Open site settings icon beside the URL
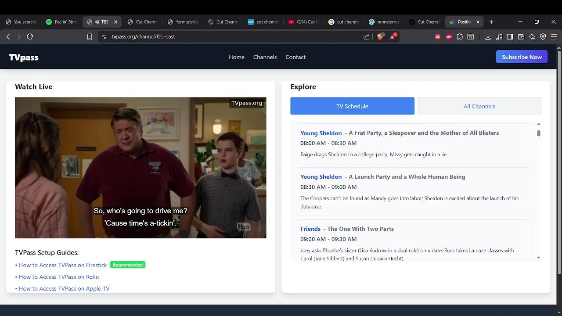The image size is (562, 316). tap(104, 37)
